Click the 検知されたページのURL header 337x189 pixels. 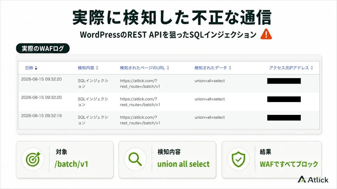pyautogui.click(x=143, y=68)
